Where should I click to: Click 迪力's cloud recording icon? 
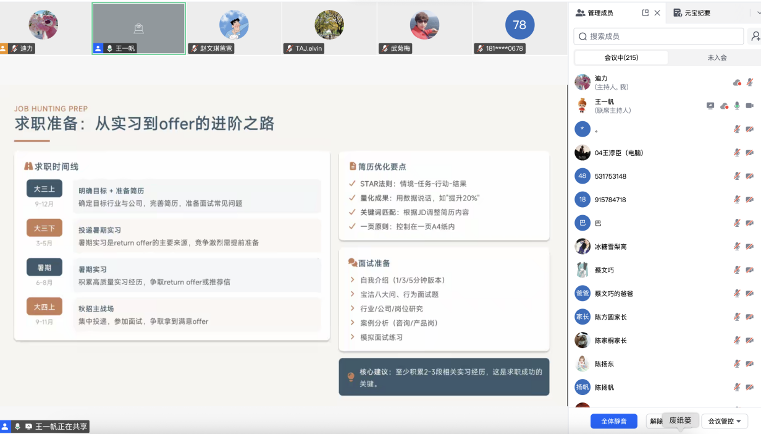tap(736, 82)
